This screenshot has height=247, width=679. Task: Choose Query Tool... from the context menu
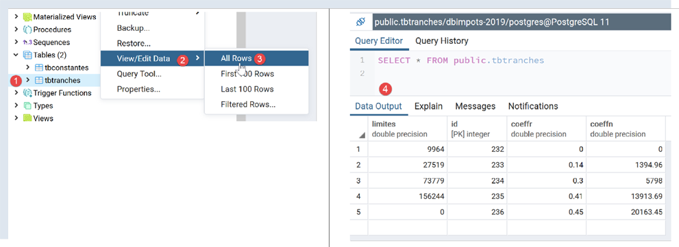[x=152, y=74]
